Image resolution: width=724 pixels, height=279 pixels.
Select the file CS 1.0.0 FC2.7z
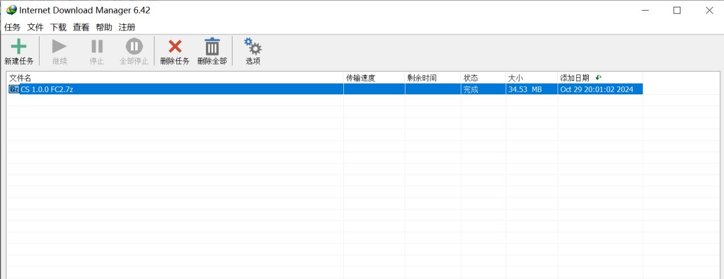pos(47,89)
